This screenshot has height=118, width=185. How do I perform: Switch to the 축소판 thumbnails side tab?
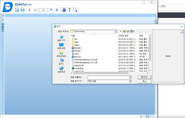click(3, 18)
